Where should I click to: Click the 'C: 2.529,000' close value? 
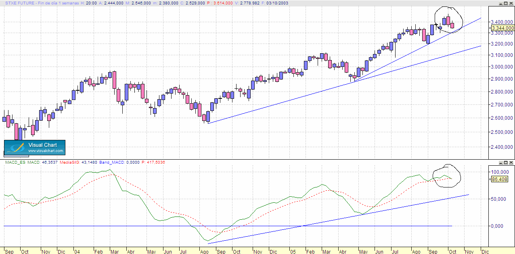point(193,3)
